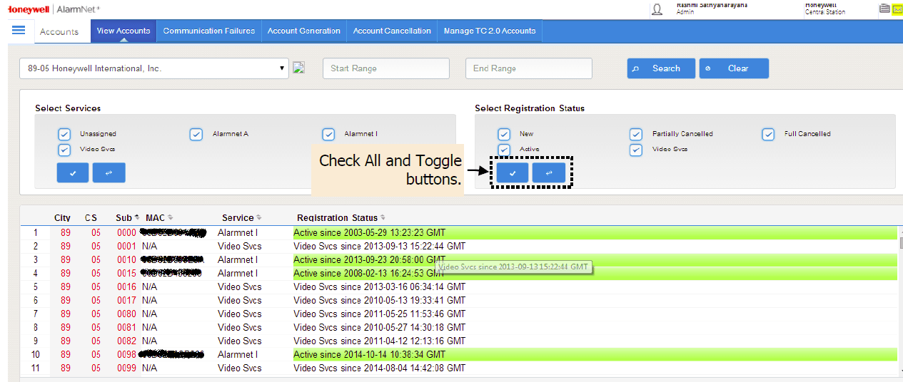Click the image icon beside company dropdown

299,68
